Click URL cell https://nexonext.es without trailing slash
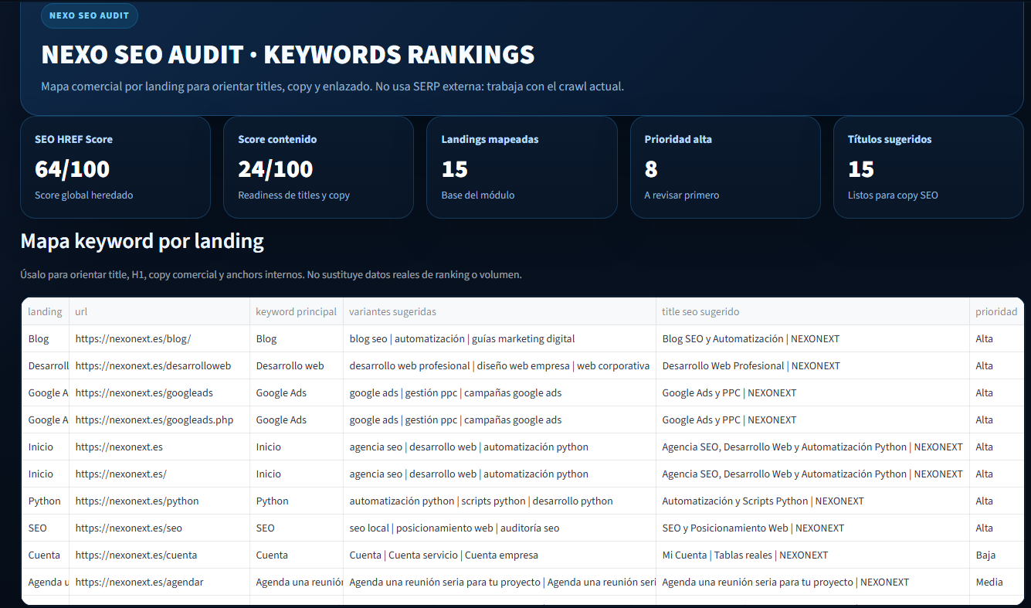This screenshot has width=1031, height=608. point(160,447)
